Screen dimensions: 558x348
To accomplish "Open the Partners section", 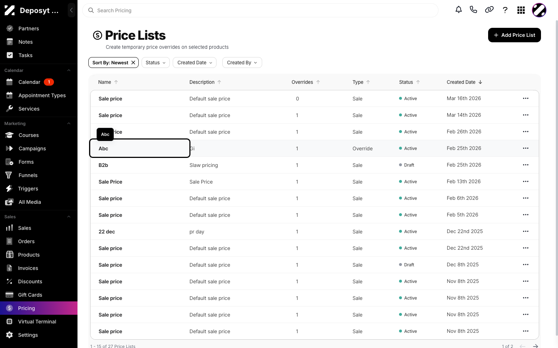I will coord(39,29).
